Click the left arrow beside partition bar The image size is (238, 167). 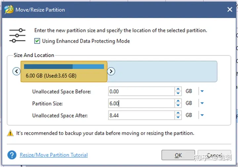coord(17,71)
